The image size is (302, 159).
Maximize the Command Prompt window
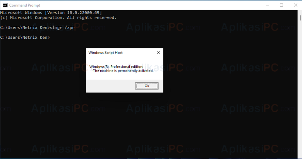tap(281, 5)
